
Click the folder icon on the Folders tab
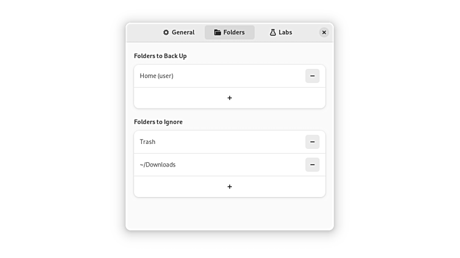coord(217,32)
